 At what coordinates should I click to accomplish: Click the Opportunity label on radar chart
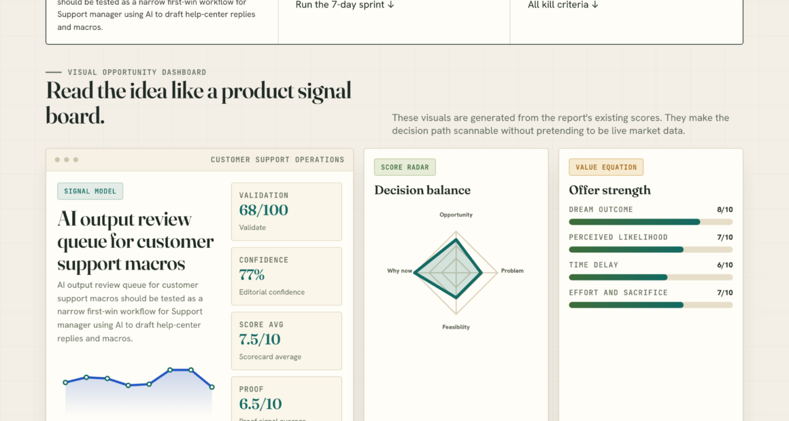456,215
